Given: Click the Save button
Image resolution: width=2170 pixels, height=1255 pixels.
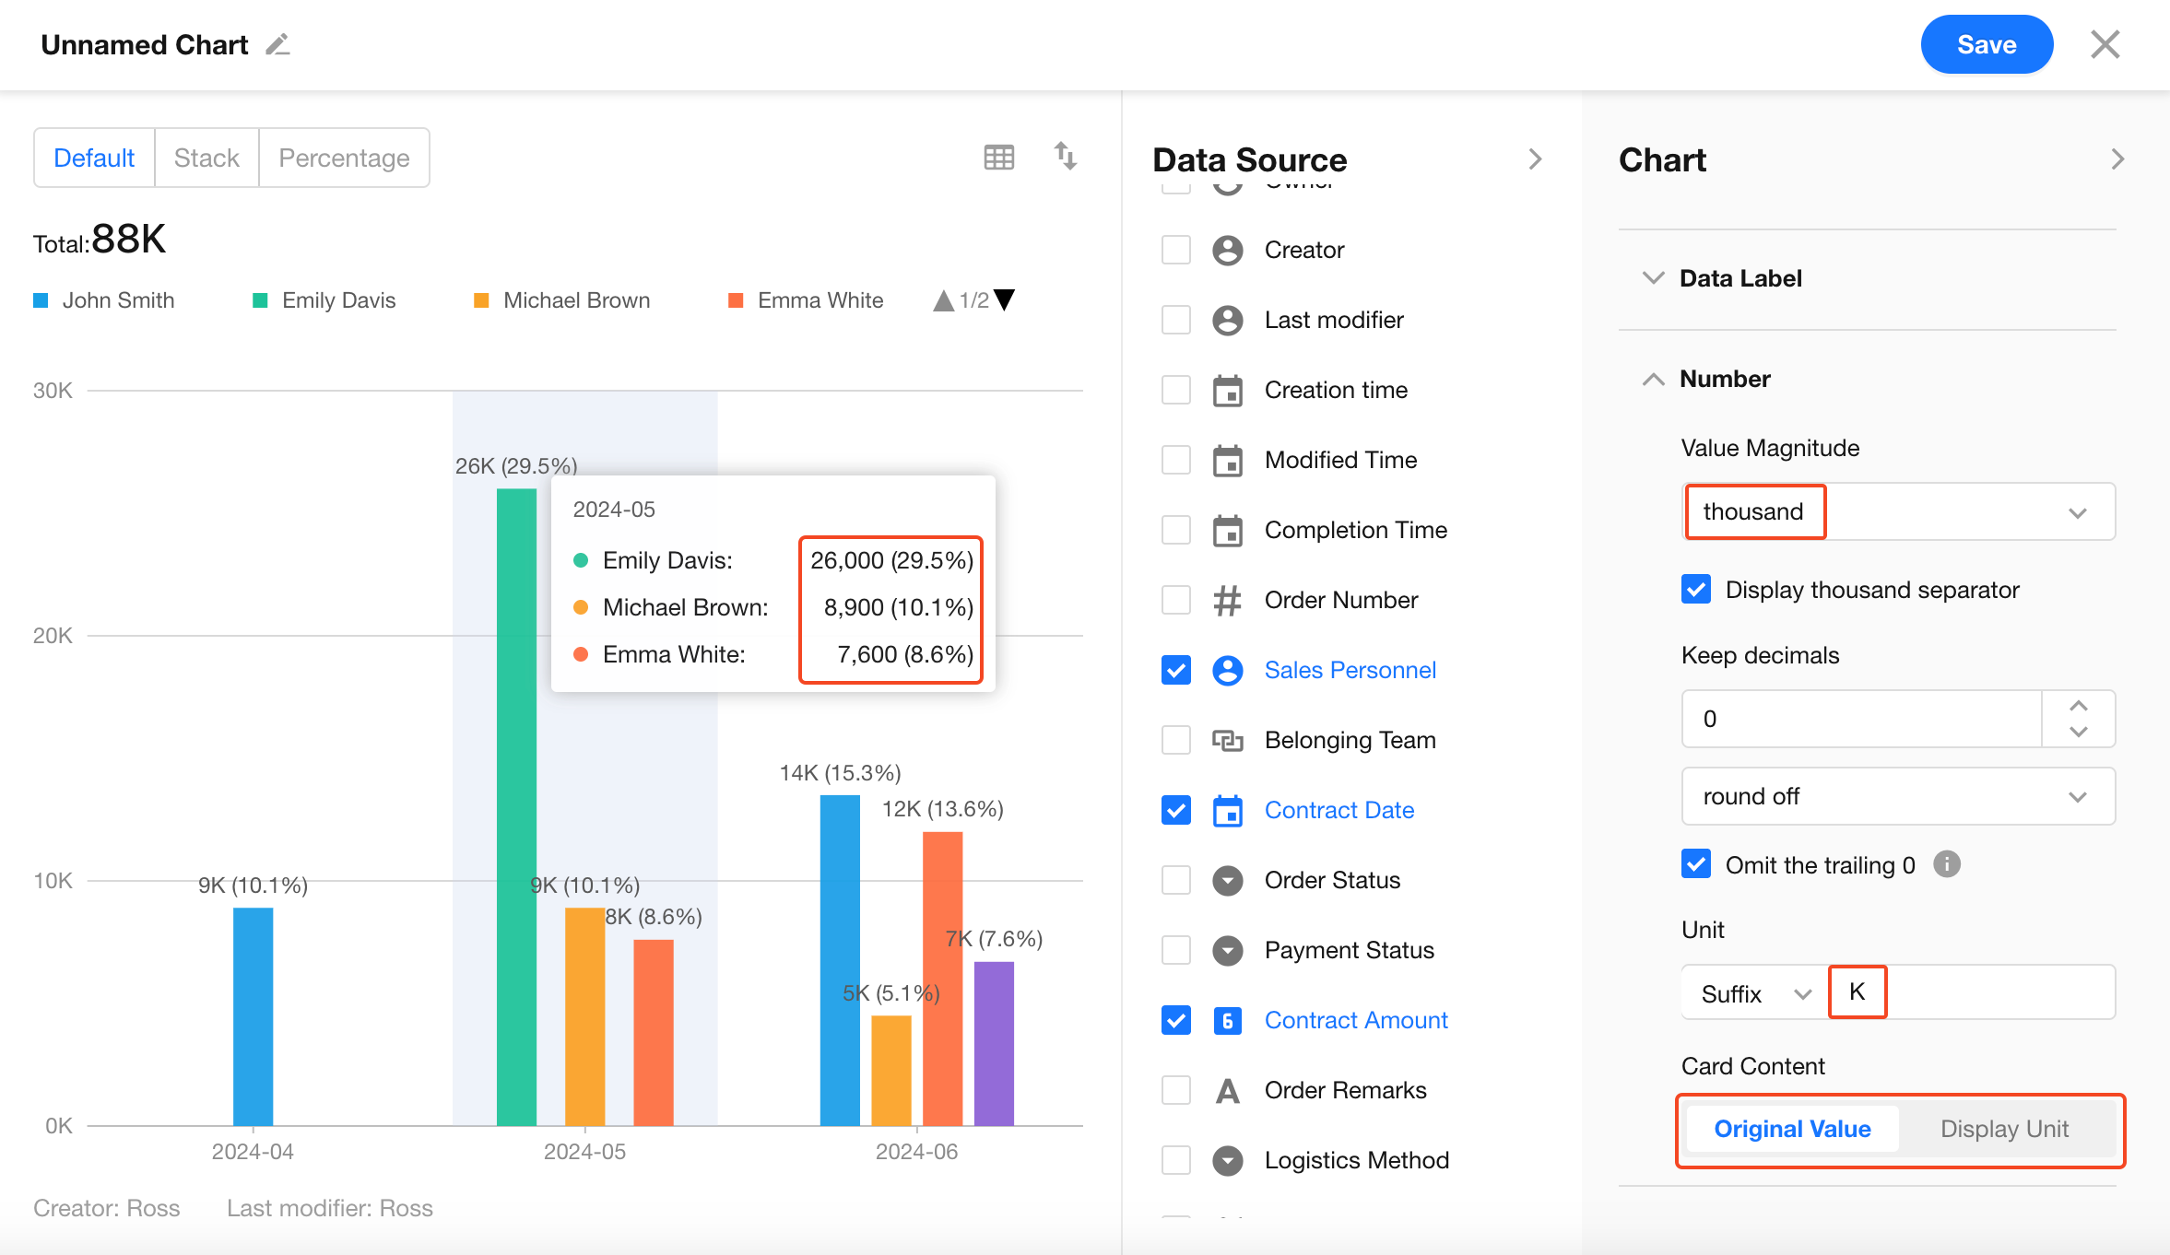Looking at the screenshot, I should pos(1986,44).
